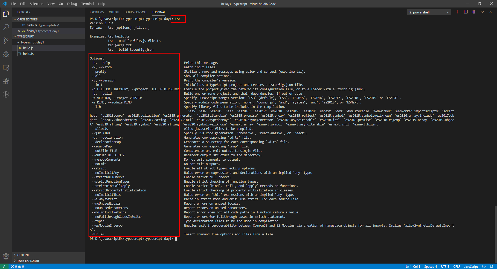Collapse the TYPESCRIPT workspace section
497x269 pixels.
click(48, 36)
